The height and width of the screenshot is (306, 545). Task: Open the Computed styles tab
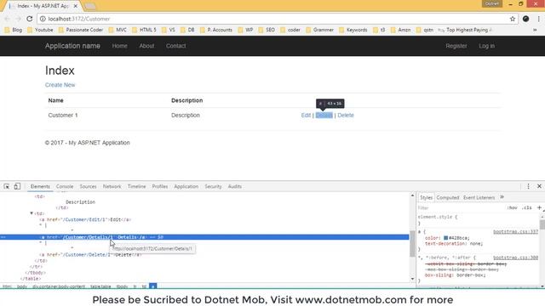point(448,197)
